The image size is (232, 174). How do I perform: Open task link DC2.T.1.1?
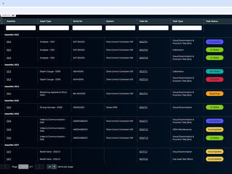(143, 42)
